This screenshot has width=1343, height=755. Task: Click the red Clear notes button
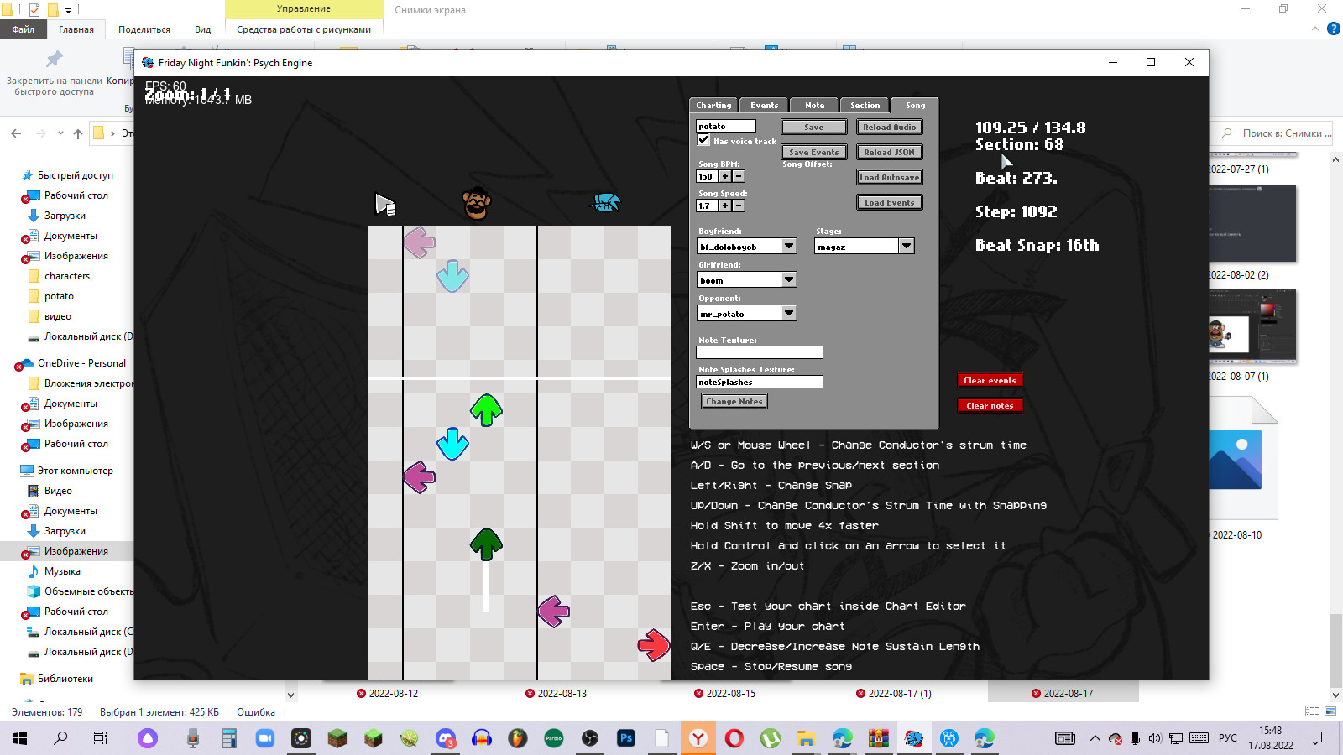click(990, 405)
